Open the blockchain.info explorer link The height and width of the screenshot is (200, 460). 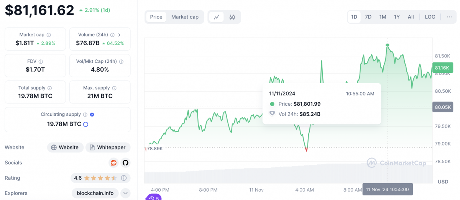pos(95,193)
